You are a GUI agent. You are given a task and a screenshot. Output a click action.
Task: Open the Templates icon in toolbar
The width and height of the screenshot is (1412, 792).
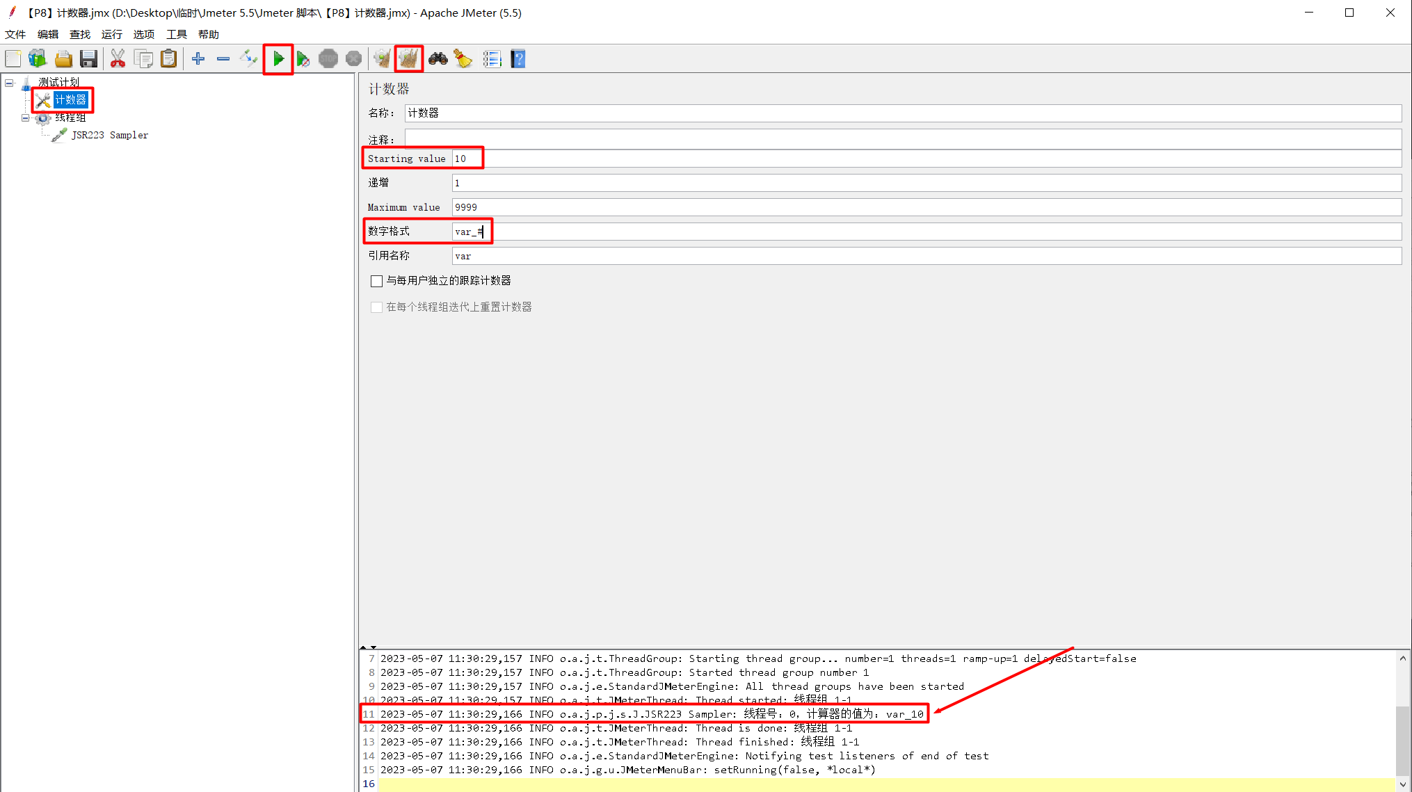coord(38,59)
